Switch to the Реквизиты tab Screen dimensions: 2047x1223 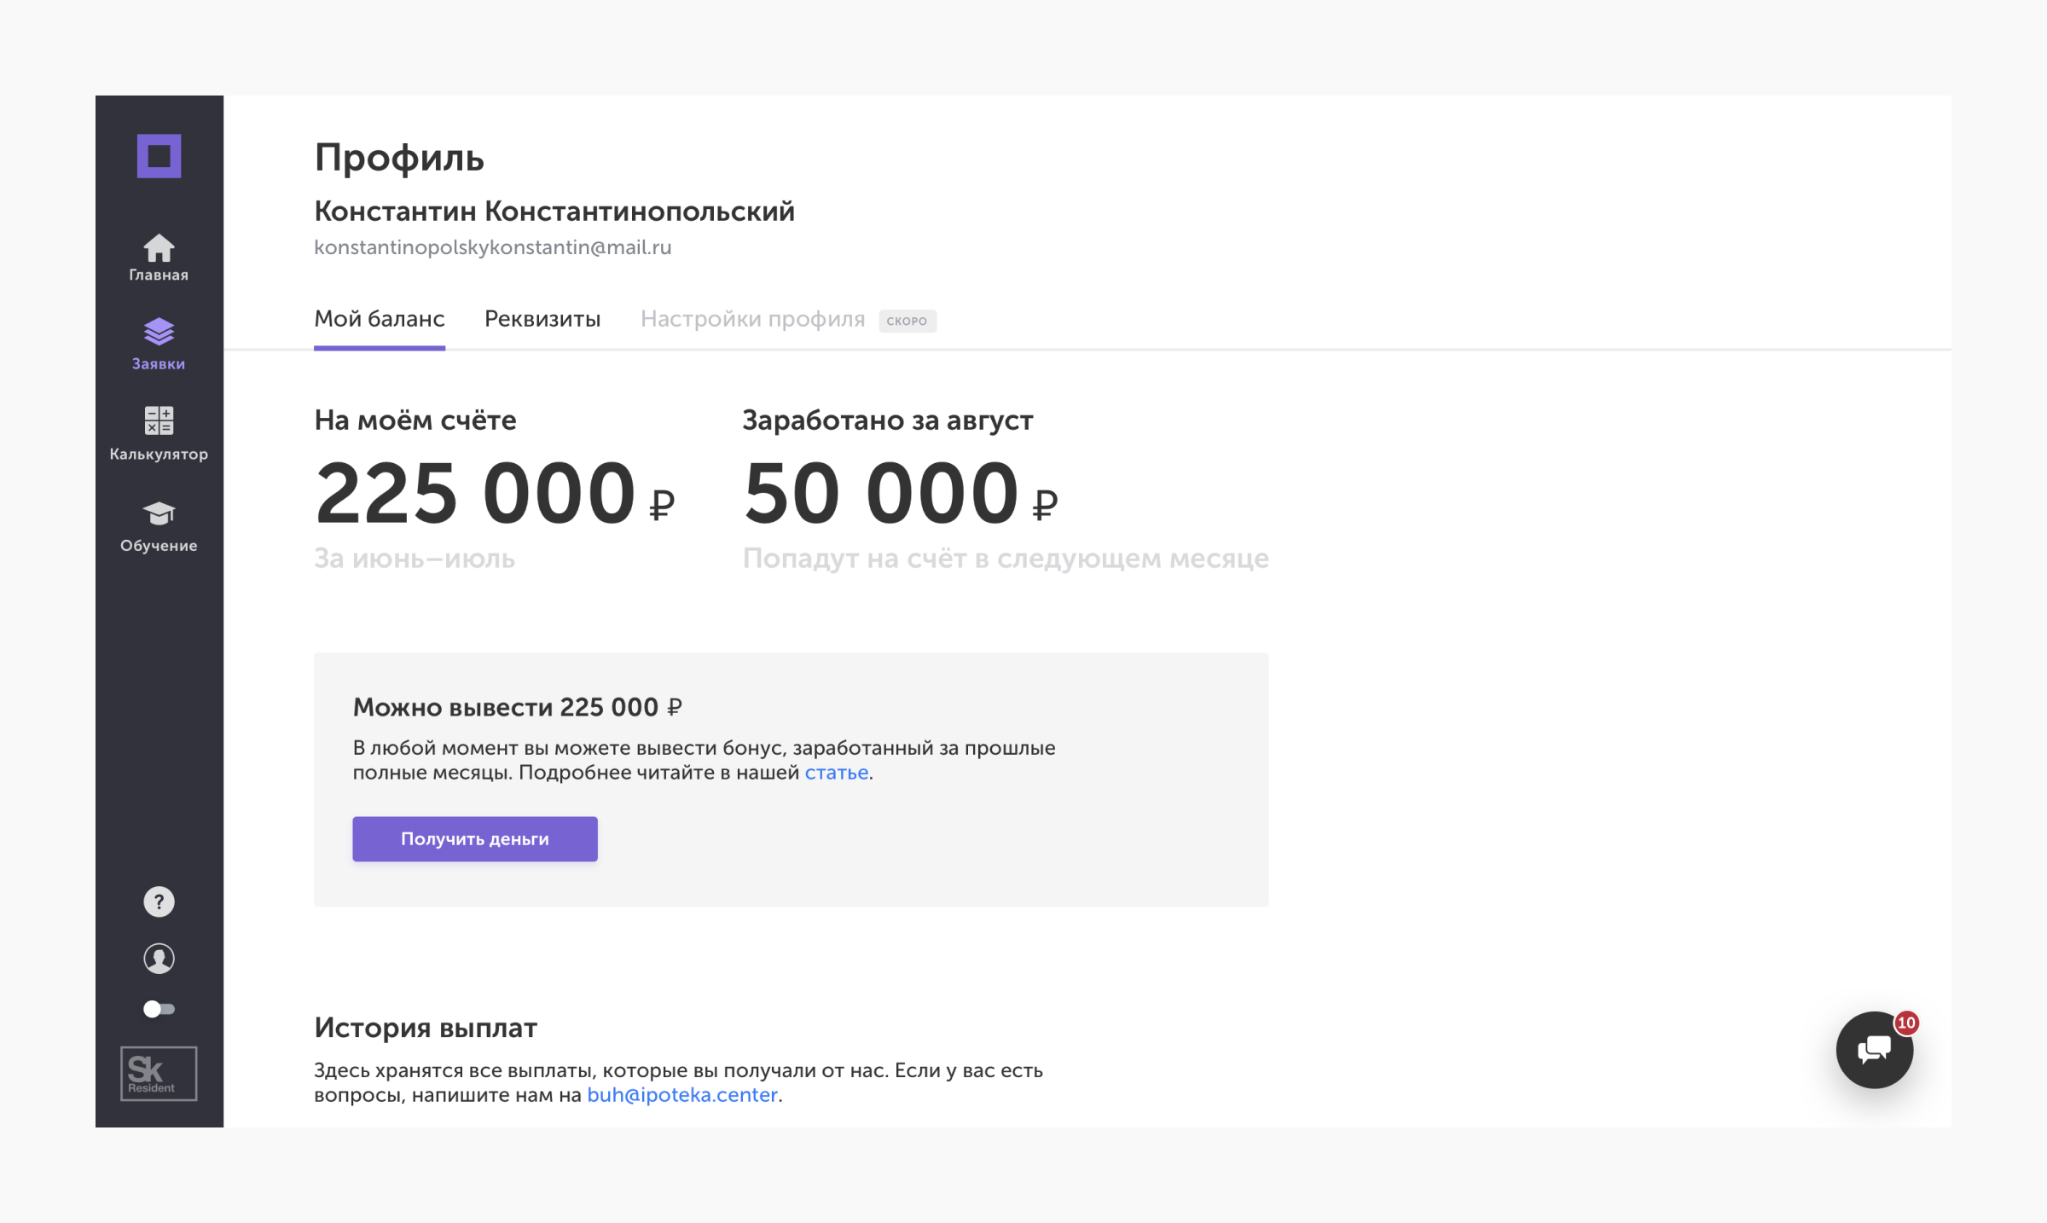coord(542,319)
